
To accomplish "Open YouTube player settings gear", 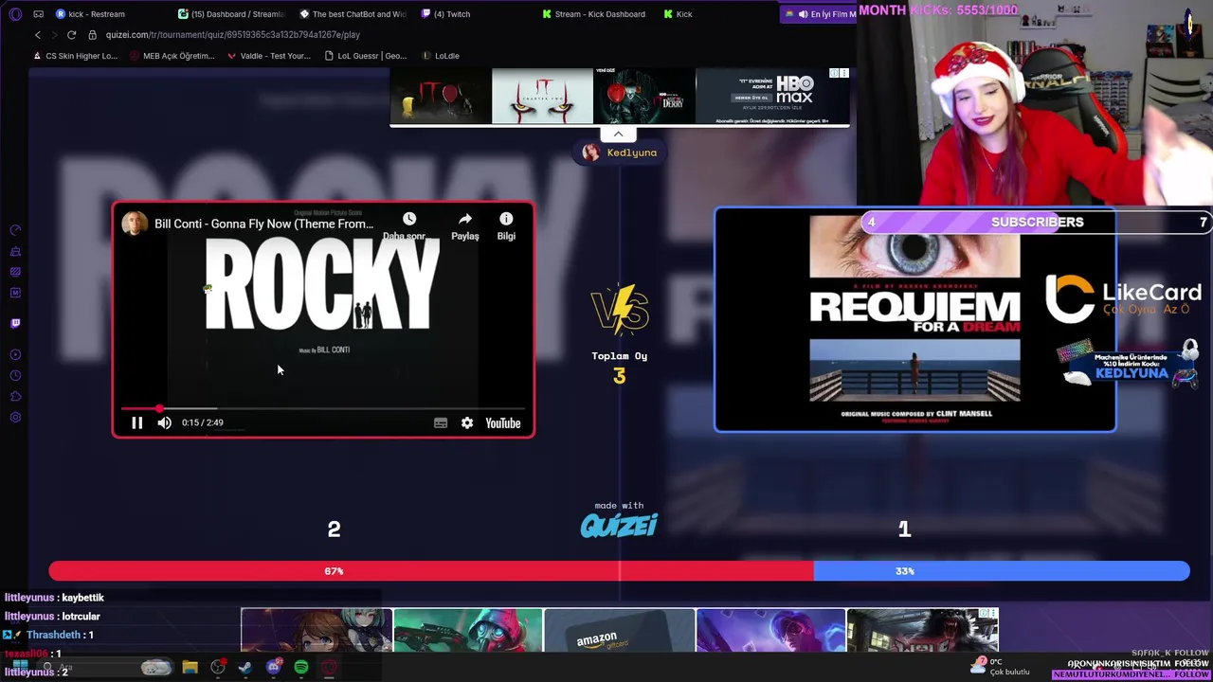I will 467,423.
